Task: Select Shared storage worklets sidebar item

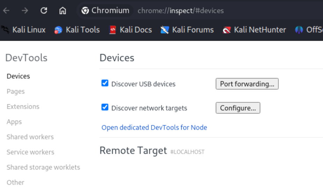Action: 43,167
